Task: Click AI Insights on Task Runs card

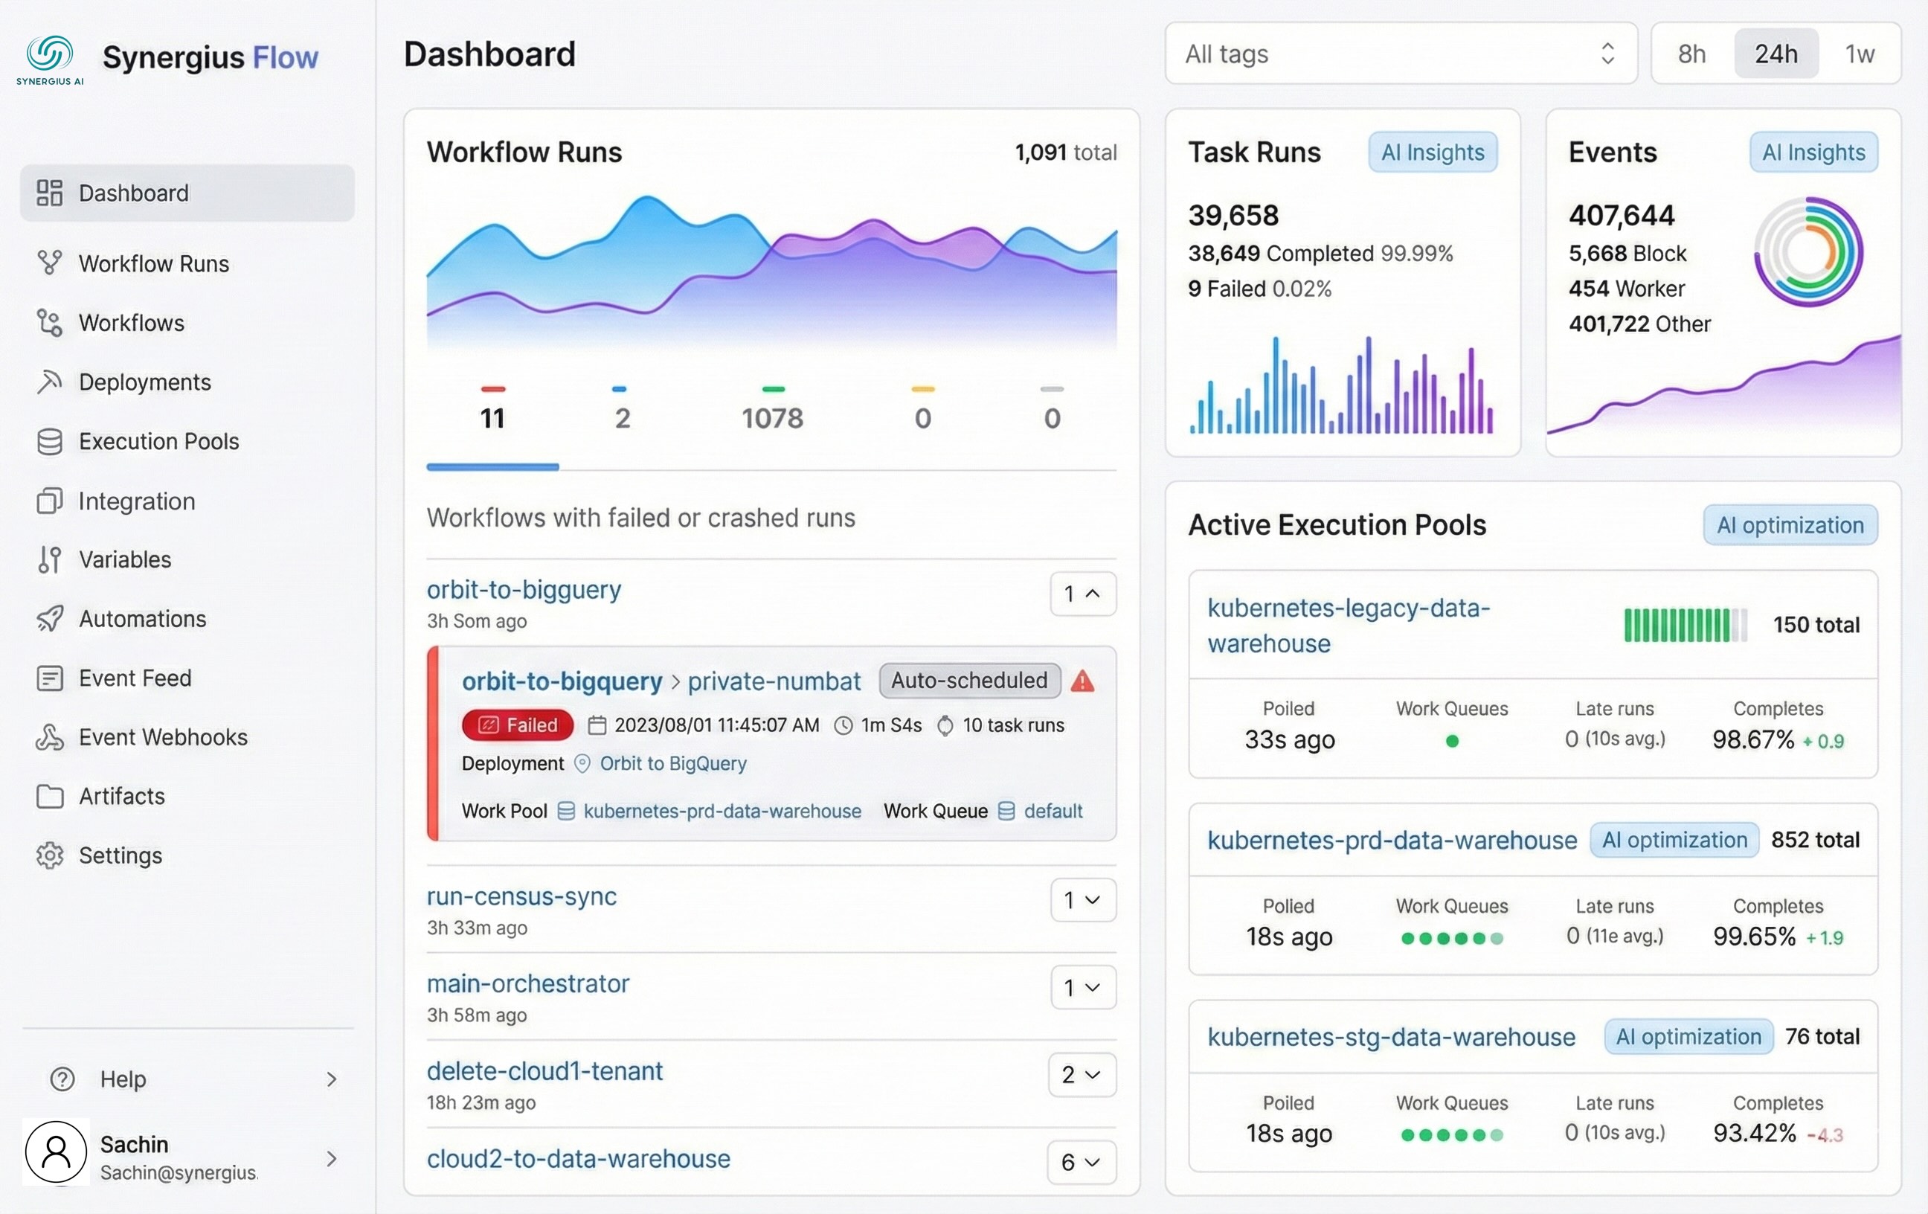Action: pos(1433,152)
